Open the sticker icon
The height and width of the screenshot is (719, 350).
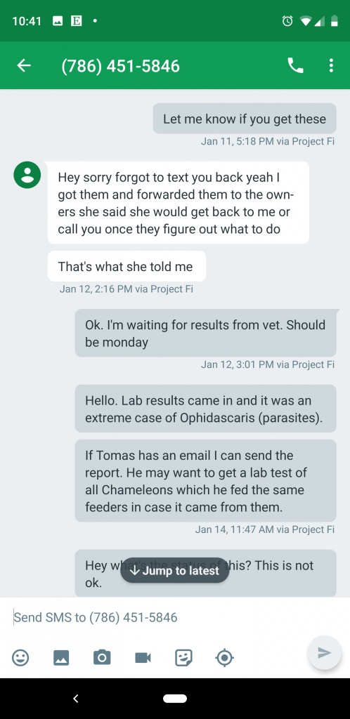[183, 657]
